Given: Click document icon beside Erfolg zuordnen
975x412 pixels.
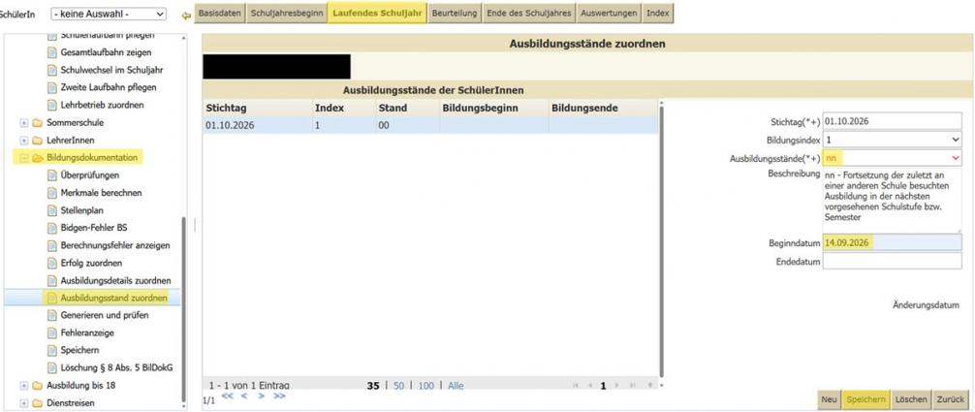Looking at the screenshot, I should click(x=53, y=263).
